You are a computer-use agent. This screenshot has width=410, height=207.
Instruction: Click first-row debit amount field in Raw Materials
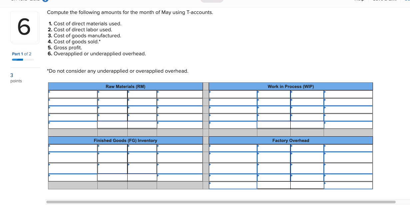(112, 94)
